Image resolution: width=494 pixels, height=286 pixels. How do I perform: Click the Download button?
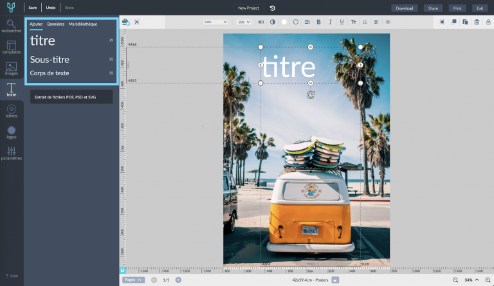click(404, 8)
